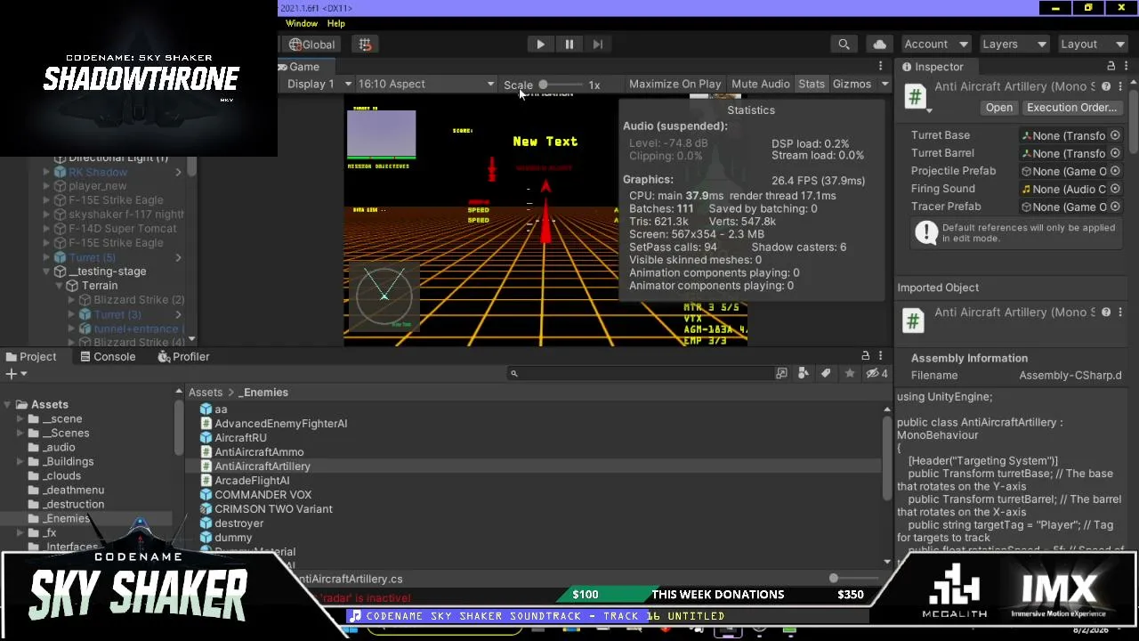The image size is (1139, 641).
Task: Open the Inspector panel more options menu
Action: pyautogui.click(x=1125, y=67)
